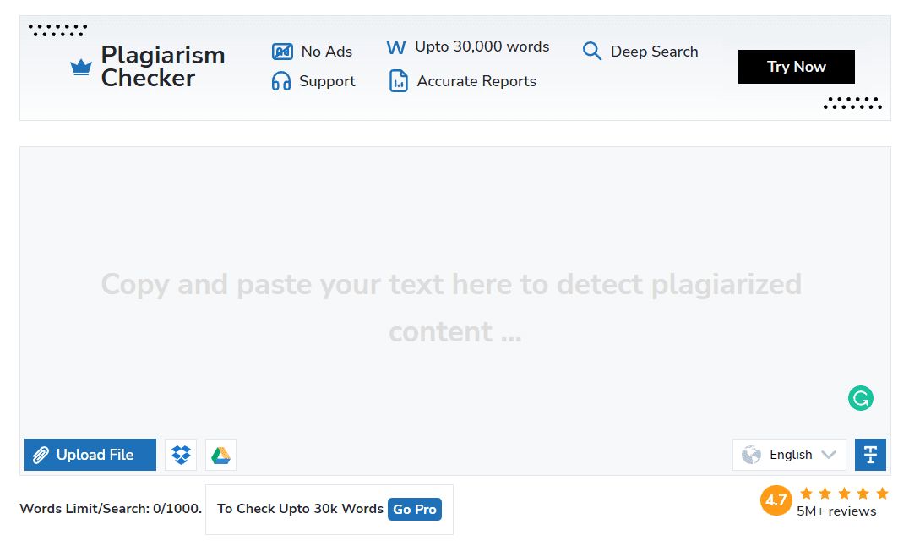The image size is (909, 546).
Task: Click the first rating star
Action: coord(807,494)
